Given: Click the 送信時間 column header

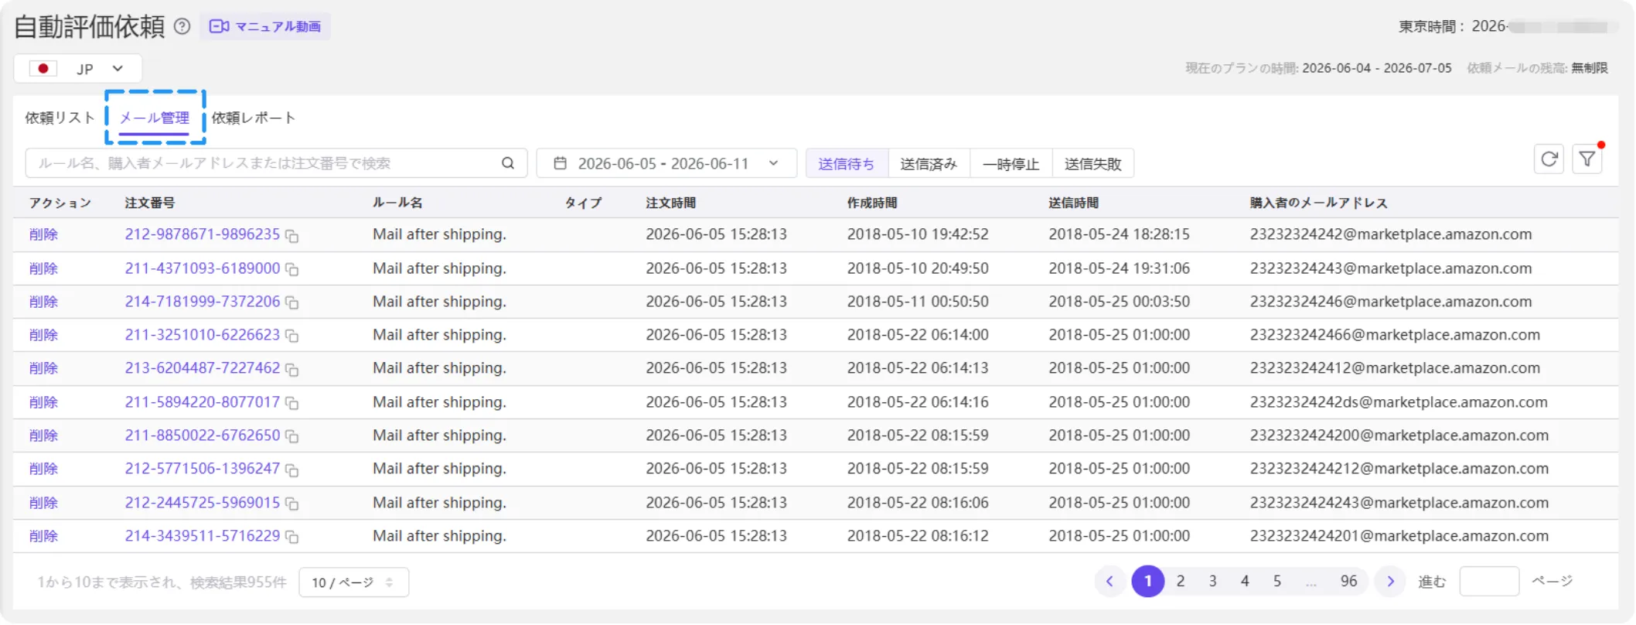Looking at the screenshot, I should pyautogui.click(x=1073, y=203).
